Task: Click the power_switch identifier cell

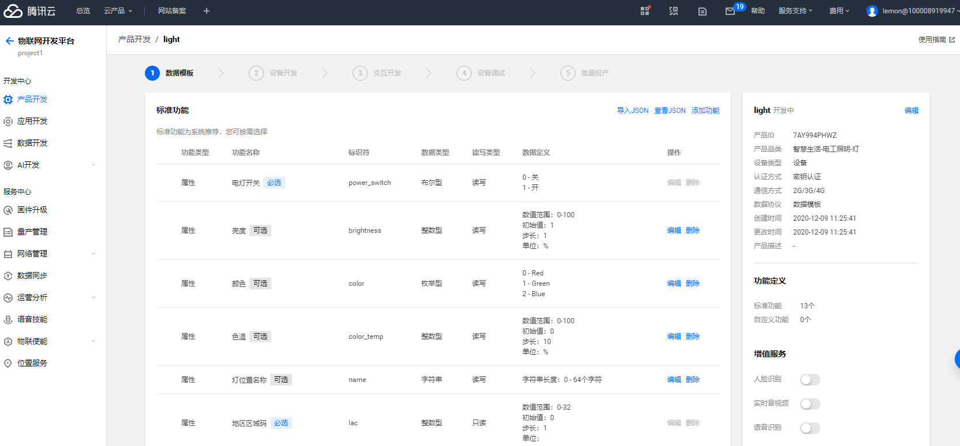Action: click(370, 183)
